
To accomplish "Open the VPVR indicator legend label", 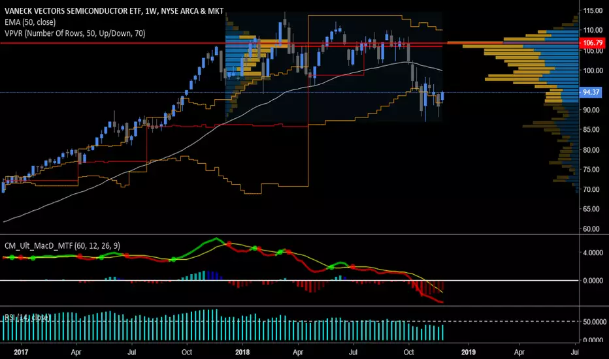I will click(75, 33).
